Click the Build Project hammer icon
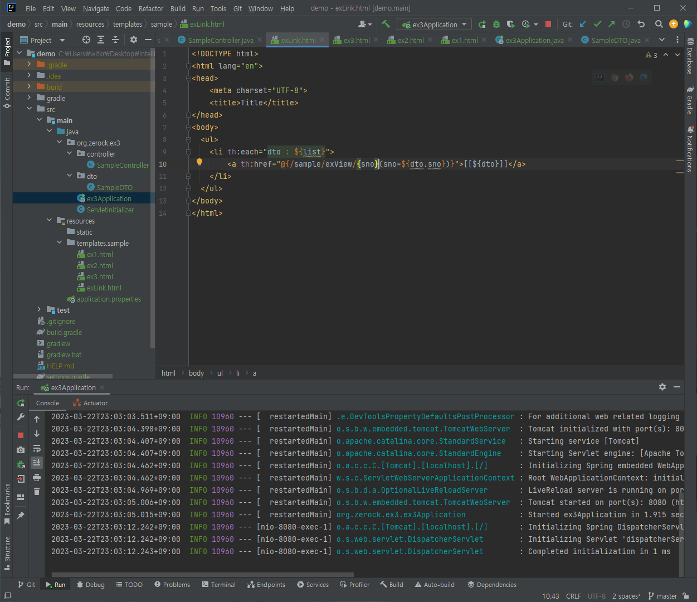 click(x=386, y=24)
